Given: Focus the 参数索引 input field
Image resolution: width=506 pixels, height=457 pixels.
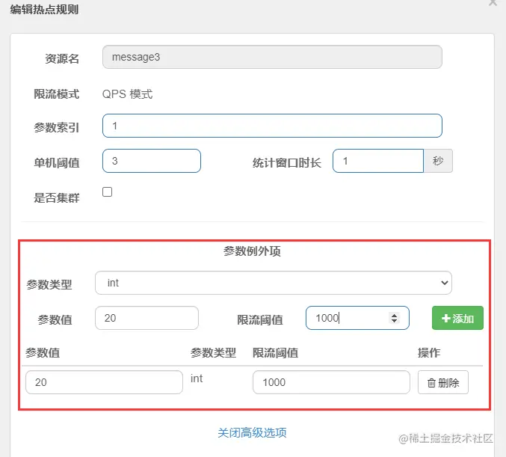Looking at the screenshot, I should (x=272, y=126).
